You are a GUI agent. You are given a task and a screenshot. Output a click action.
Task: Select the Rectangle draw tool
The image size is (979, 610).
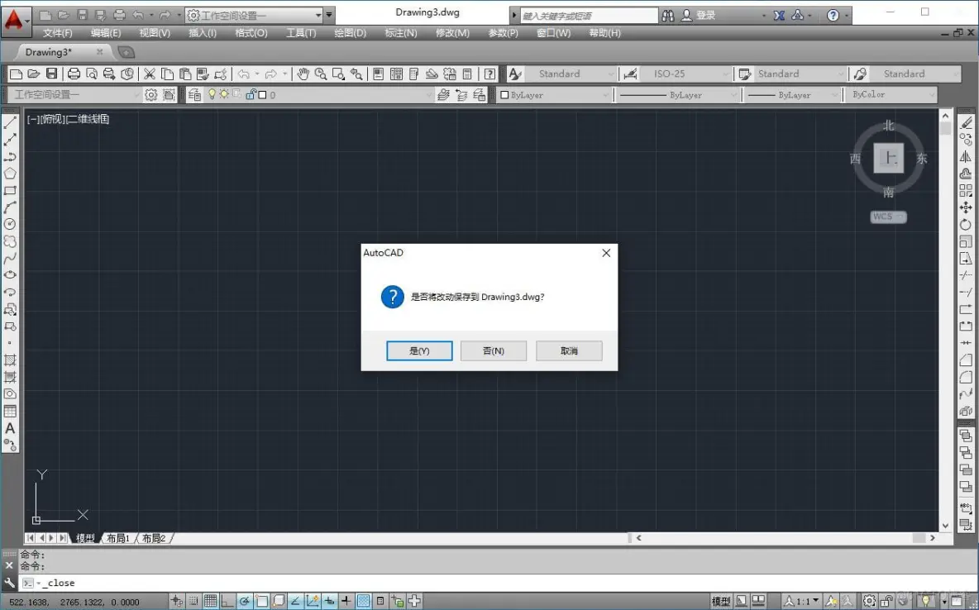[x=10, y=190]
